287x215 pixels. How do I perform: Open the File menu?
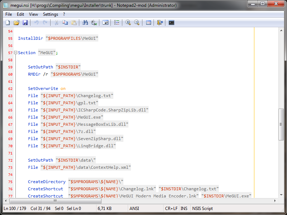click(9, 14)
